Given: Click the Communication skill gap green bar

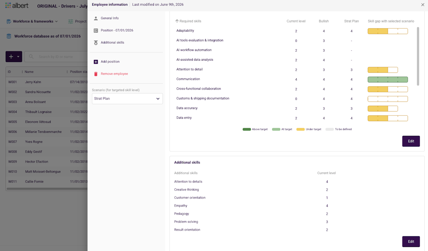Looking at the screenshot, I should coord(388,79).
